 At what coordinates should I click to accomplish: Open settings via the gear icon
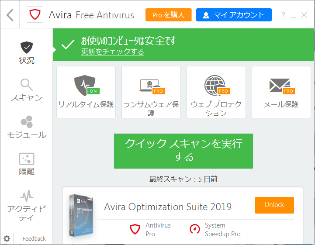pos(7,238)
